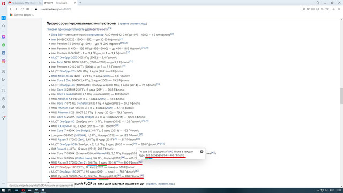Open WhatsApp in the Opera sidebar

4,45
